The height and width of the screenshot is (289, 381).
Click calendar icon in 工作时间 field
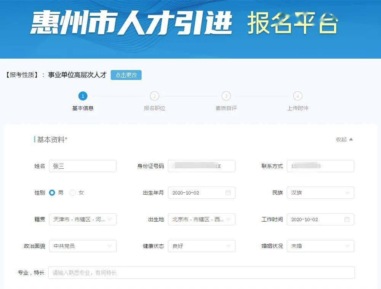[x=347, y=219]
